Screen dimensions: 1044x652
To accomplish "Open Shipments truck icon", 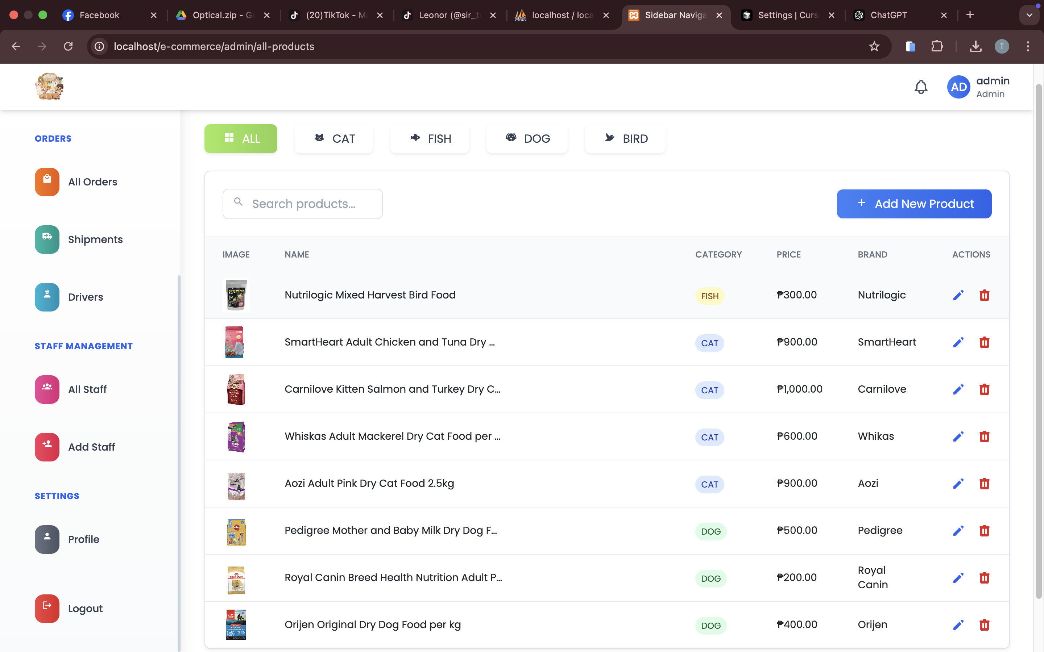I will tap(47, 239).
